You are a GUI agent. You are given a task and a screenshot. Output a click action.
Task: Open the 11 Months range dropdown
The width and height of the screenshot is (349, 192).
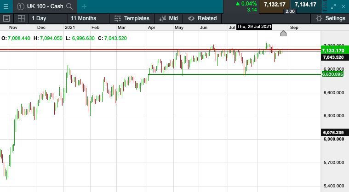(x=88, y=18)
